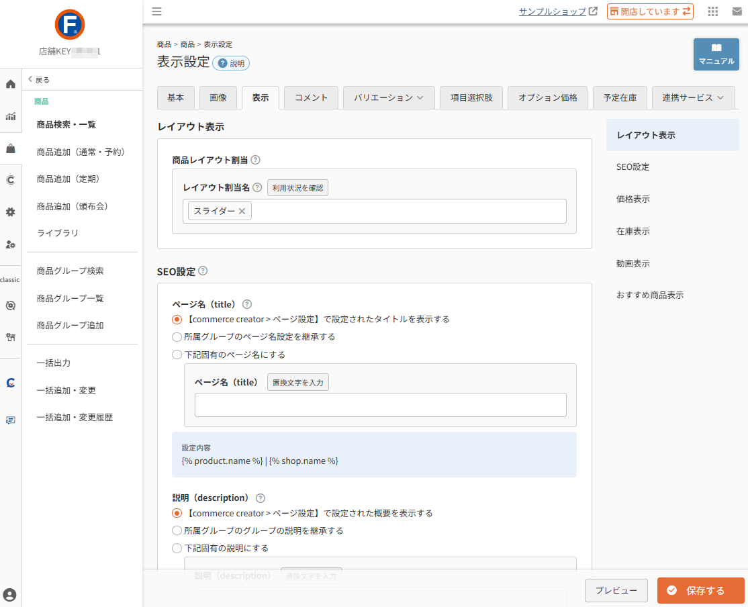Open the mail envelope icon
748x607 pixels.
[737, 11]
